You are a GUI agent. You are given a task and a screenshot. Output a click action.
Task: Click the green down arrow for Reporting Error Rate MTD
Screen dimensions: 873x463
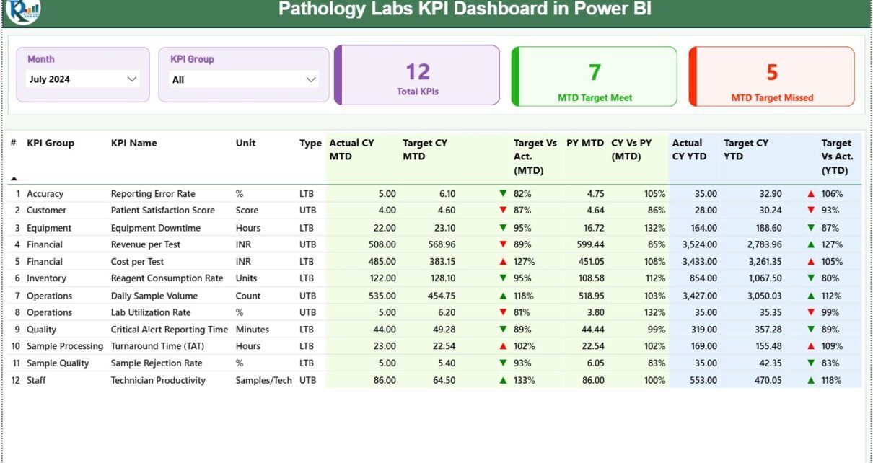click(503, 194)
